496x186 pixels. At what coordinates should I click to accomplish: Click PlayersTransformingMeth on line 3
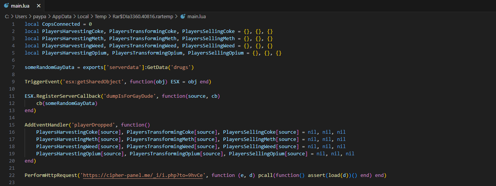coord(143,38)
